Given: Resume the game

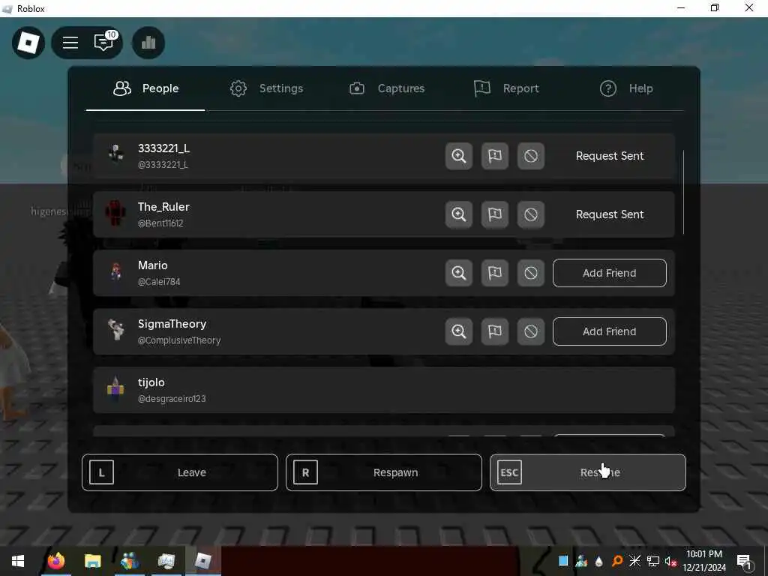Looking at the screenshot, I should click(588, 472).
